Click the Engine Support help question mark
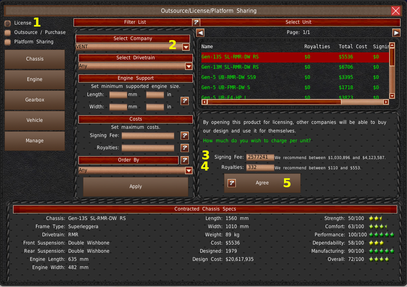 click(185, 101)
